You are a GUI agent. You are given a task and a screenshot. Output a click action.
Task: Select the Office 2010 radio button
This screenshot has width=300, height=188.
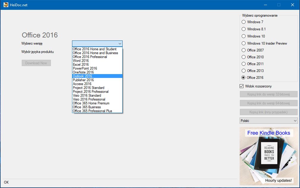[x=243, y=57]
